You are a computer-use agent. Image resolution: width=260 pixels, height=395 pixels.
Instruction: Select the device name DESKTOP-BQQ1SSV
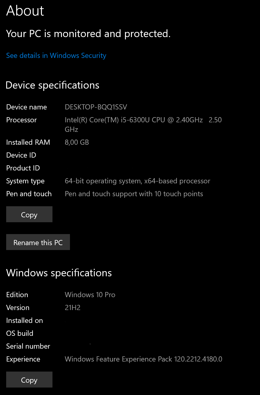point(96,107)
